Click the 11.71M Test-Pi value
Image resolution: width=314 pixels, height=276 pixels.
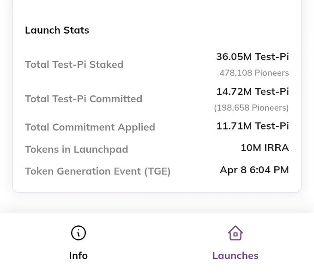[x=253, y=126]
